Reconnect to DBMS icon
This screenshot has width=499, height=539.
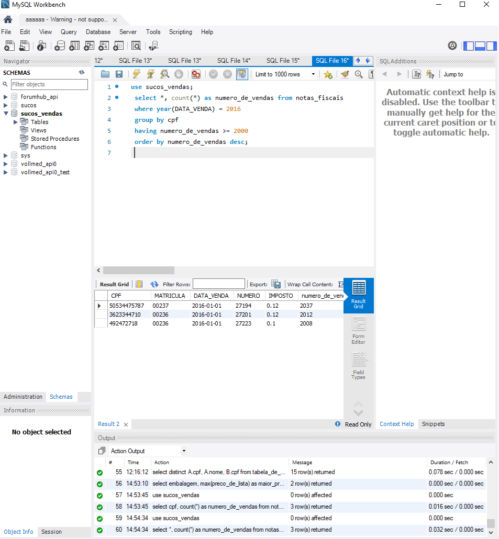pyautogui.click(x=153, y=46)
